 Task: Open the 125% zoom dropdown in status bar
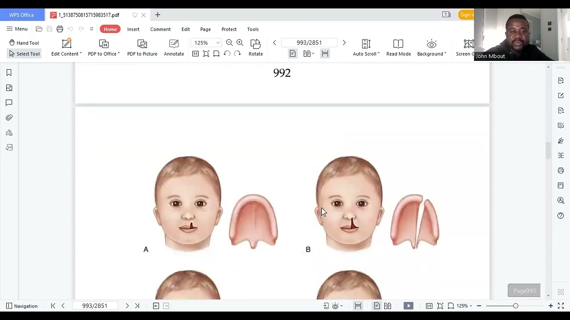[465, 306]
